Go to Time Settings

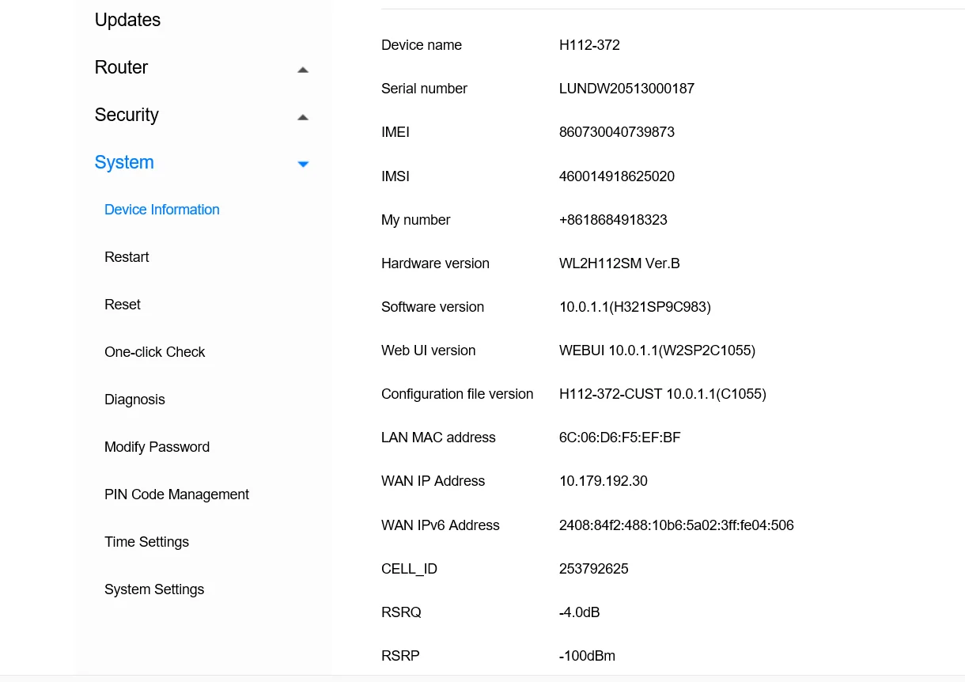point(146,542)
